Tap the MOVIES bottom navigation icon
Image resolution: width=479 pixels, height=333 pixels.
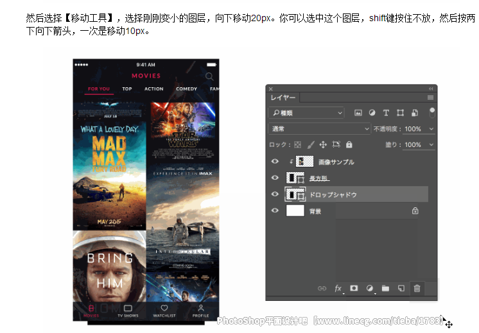coord(91,311)
